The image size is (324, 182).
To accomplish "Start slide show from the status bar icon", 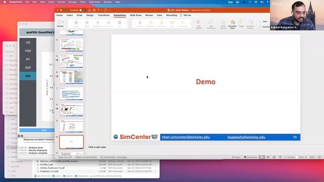I will click(280, 157).
